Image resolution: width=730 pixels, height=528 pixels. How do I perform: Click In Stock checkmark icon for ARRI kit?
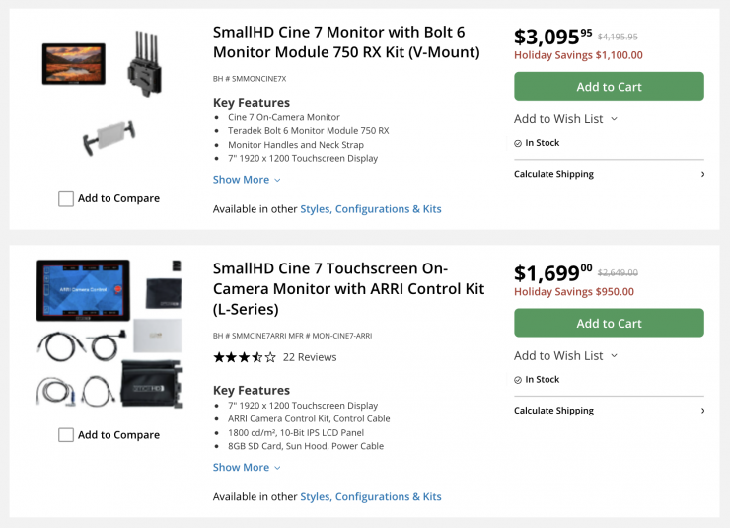click(x=518, y=380)
